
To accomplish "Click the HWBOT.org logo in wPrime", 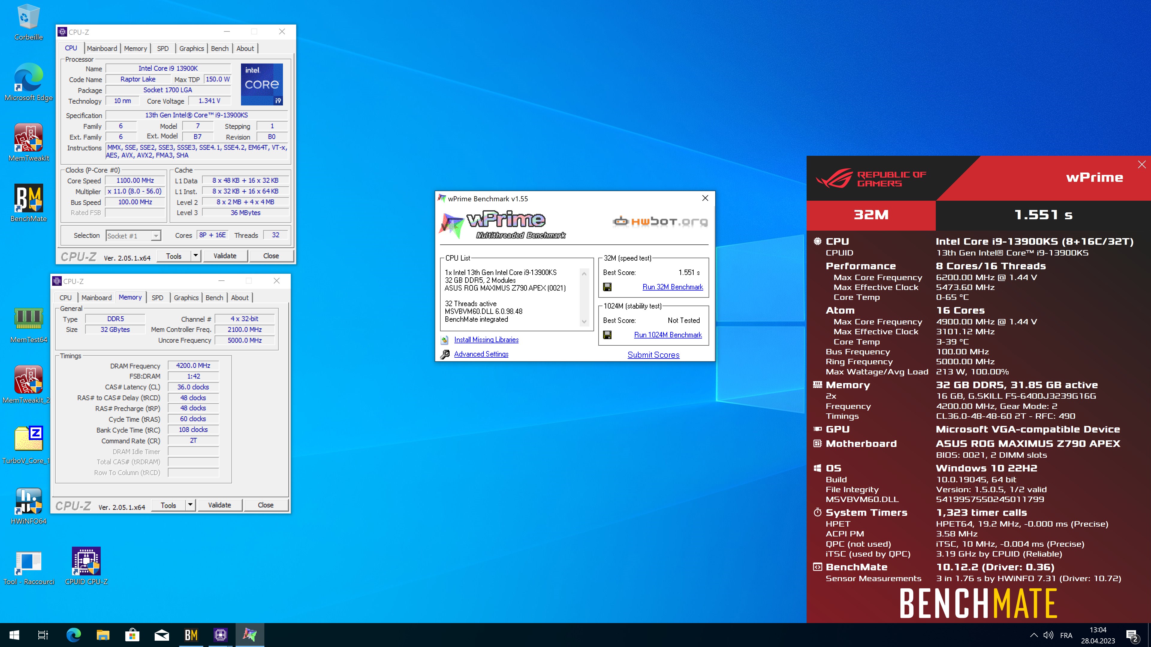I will coord(660,221).
